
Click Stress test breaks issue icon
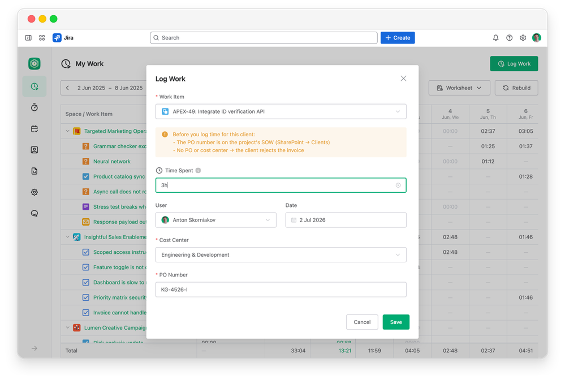pyautogui.click(x=86, y=207)
